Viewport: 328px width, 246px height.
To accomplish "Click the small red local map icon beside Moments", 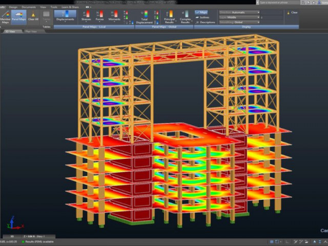I will (126, 13).
